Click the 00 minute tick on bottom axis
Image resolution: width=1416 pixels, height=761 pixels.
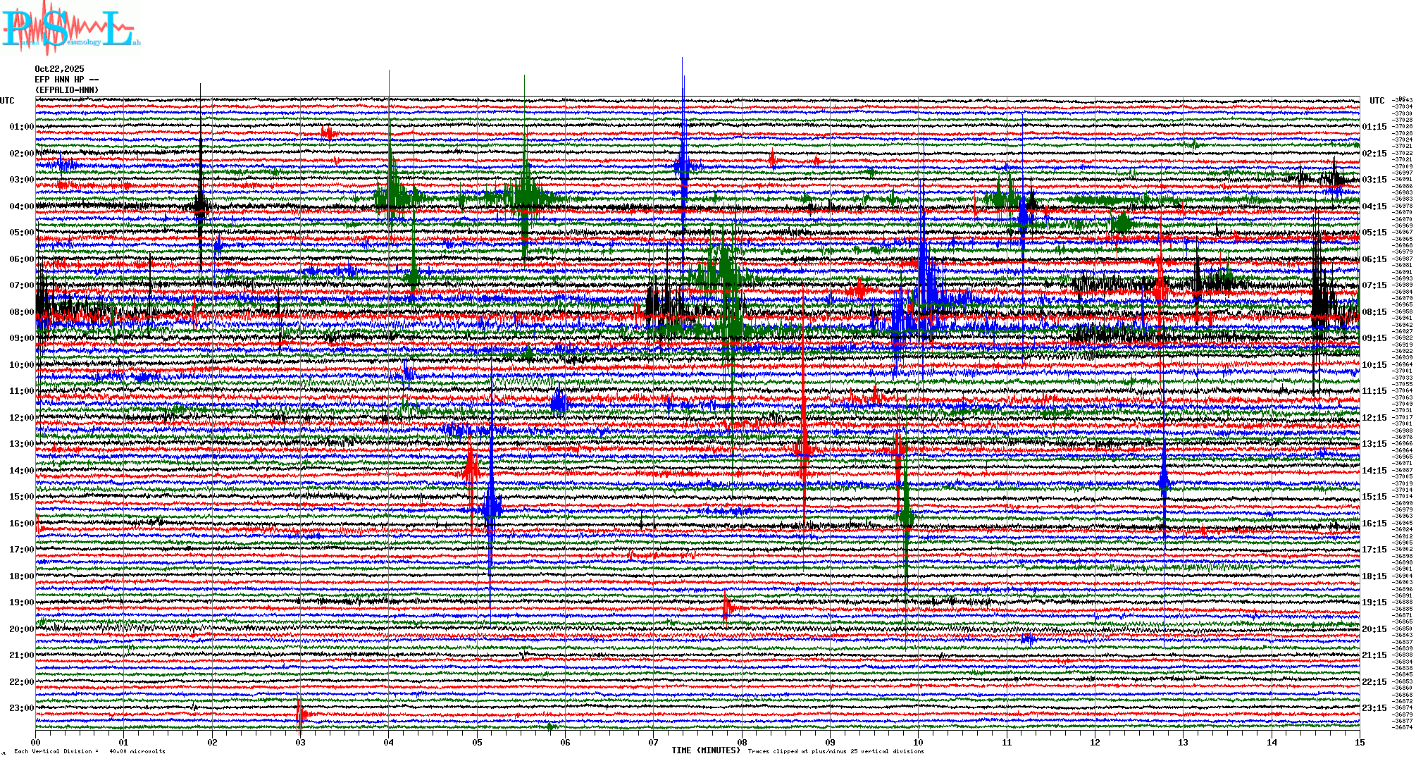(x=36, y=742)
